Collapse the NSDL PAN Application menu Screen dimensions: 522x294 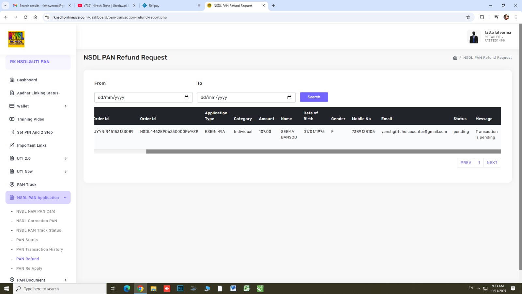point(65,198)
